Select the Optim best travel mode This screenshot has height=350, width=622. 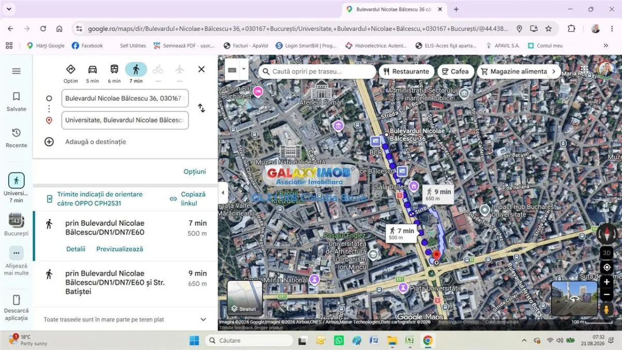click(x=71, y=73)
